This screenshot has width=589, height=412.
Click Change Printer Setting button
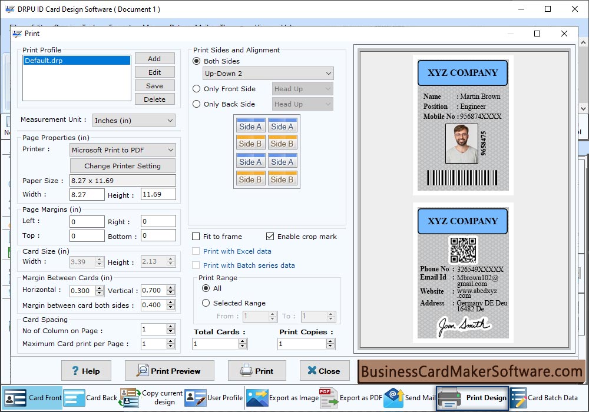tap(123, 165)
